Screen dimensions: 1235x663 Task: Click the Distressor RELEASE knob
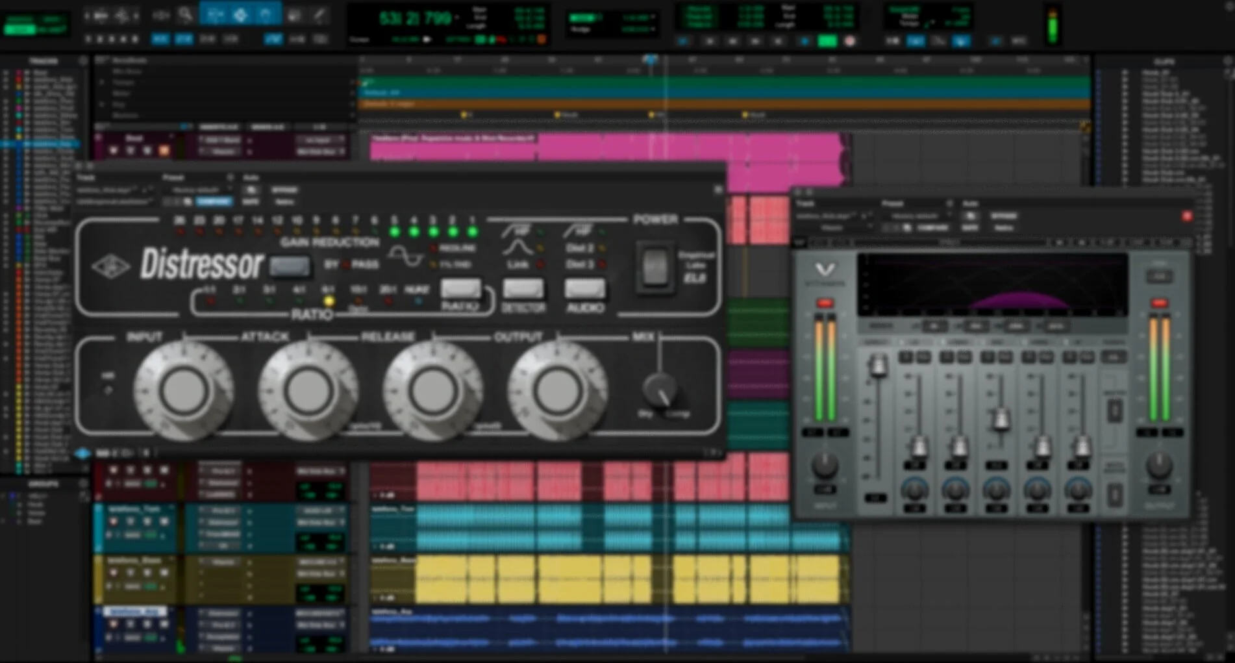pyautogui.click(x=432, y=390)
